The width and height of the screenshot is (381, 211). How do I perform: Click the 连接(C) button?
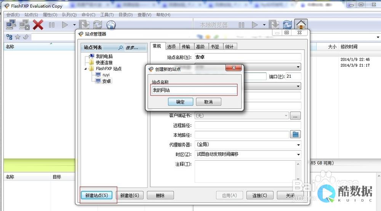tap(260, 195)
